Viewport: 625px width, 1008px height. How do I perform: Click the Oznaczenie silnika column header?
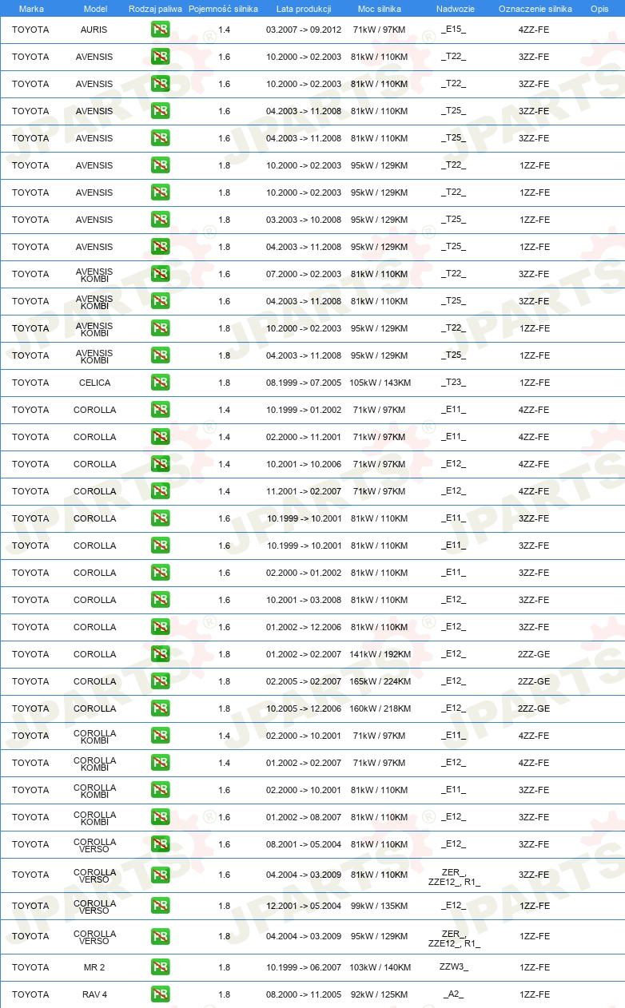click(x=535, y=9)
